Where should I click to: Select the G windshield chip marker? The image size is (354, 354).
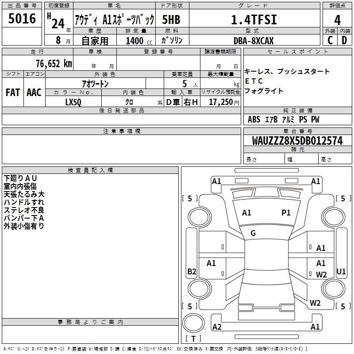[253, 233]
